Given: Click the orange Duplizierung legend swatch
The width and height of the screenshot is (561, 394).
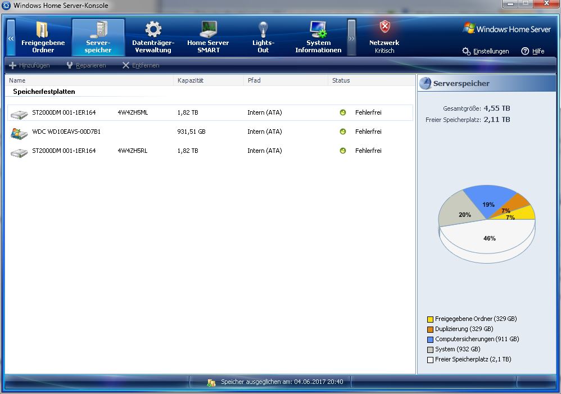Looking at the screenshot, I should click(430, 329).
